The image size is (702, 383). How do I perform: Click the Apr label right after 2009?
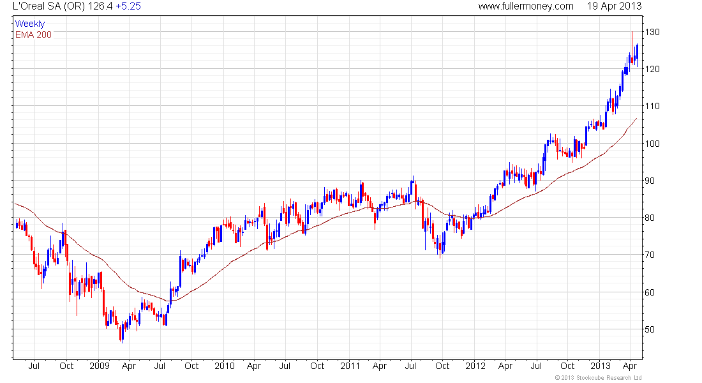(128, 366)
